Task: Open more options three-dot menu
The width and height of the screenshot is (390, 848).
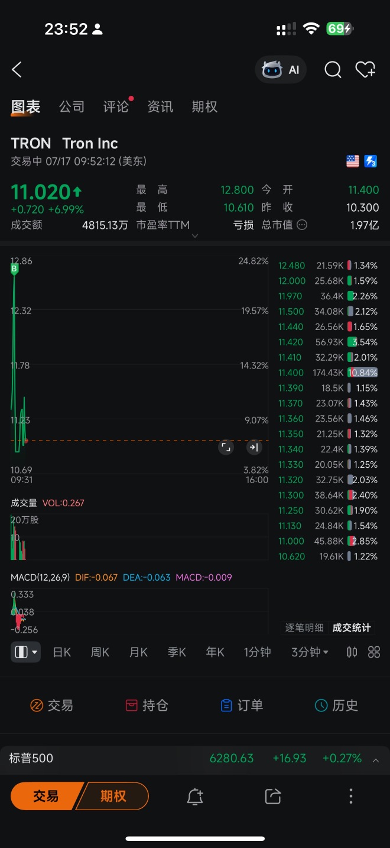Action: (x=350, y=796)
